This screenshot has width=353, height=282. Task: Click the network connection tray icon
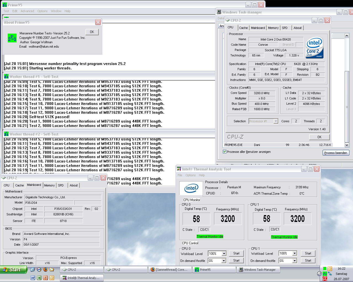tap(330, 274)
